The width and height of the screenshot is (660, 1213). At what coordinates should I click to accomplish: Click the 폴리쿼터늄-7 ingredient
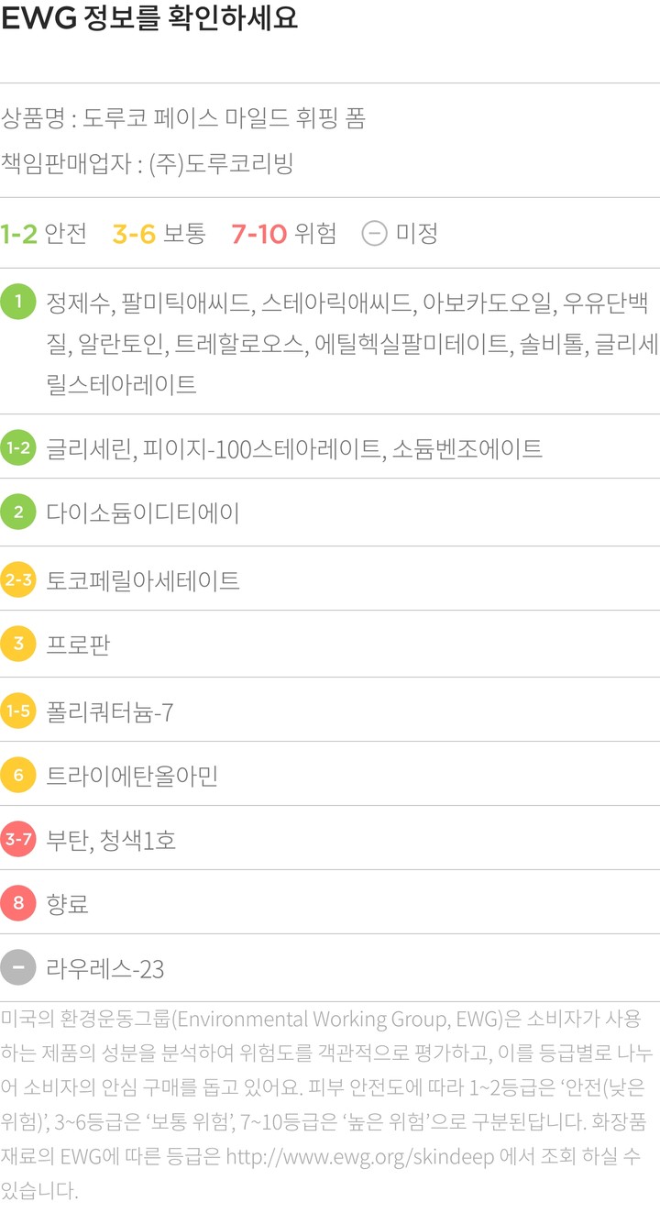point(109,711)
